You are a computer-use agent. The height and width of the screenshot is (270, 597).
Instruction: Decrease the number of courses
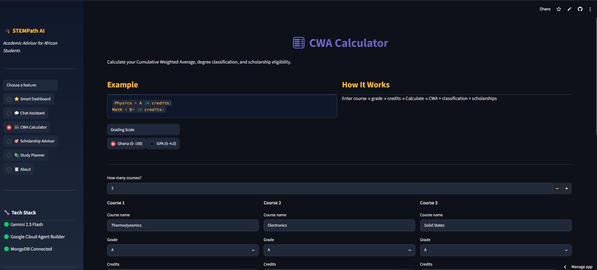[x=557, y=189]
